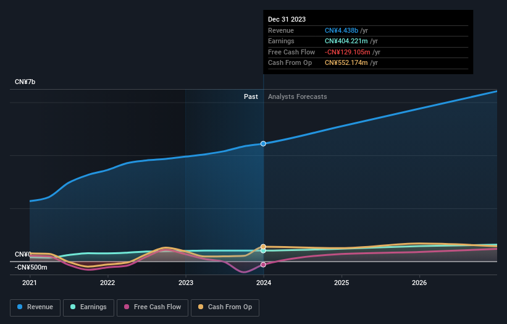The width and height of the screenshot is (507, 324).
Task: Select the pink Free Cash Flow point at 2024
Action: [263, 265]
